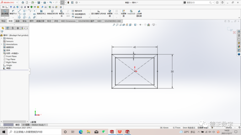This screenshot has height=135, width=241.
Task: Activate the Select cursor tool
Action: (62, 2)
